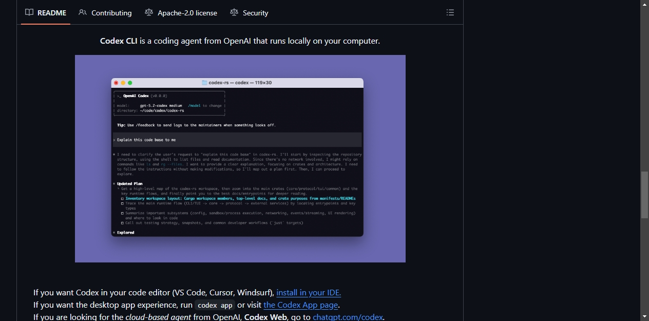Click the people icon beside Contributing
The height and width of the screenshot is (321, 649).
(x=83, y=13)
